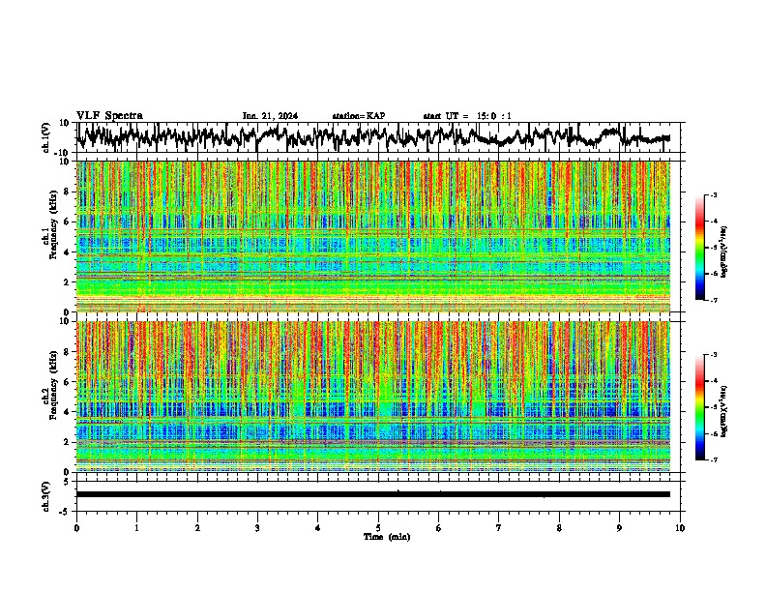Click the "-7" label on ch.2 colorbar
The image size is (766, 592).
tap(713, 459)
